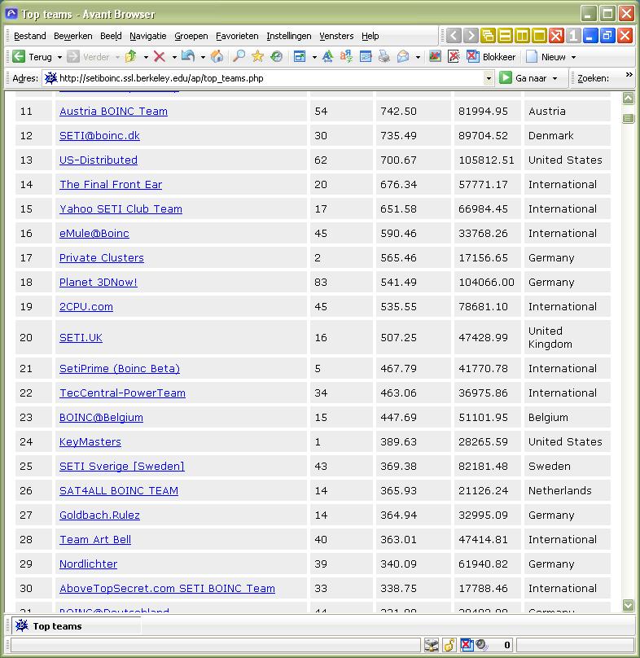
Task: Print the page with printer icon
Action: click(384, 56)
